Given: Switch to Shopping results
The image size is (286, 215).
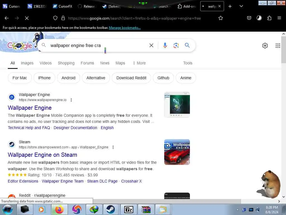Looking at the screenshot, I should 66,63.
